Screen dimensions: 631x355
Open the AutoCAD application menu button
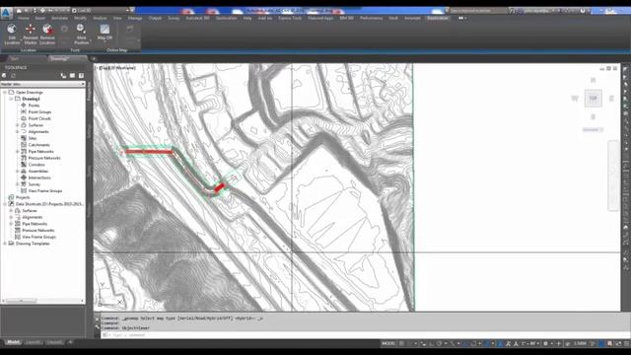(x=6, y=13)
